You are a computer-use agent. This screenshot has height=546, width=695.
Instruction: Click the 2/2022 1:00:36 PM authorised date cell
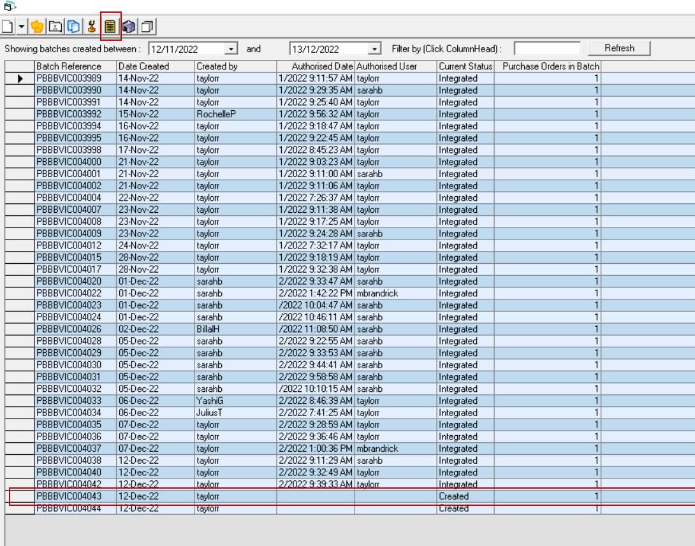pos(316,449)
